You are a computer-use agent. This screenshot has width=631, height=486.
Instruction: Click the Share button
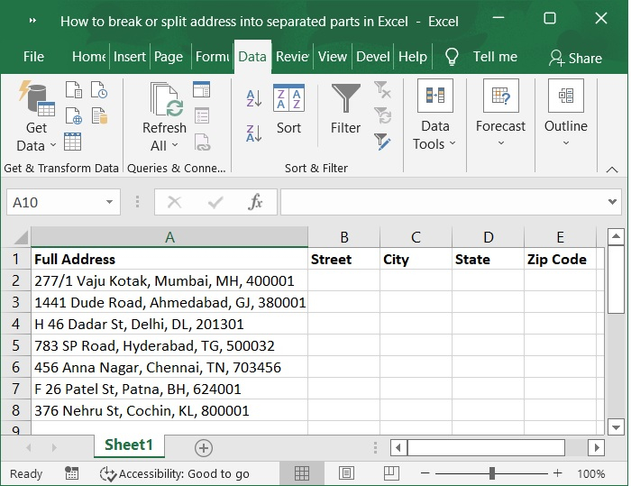pos(575,57)
